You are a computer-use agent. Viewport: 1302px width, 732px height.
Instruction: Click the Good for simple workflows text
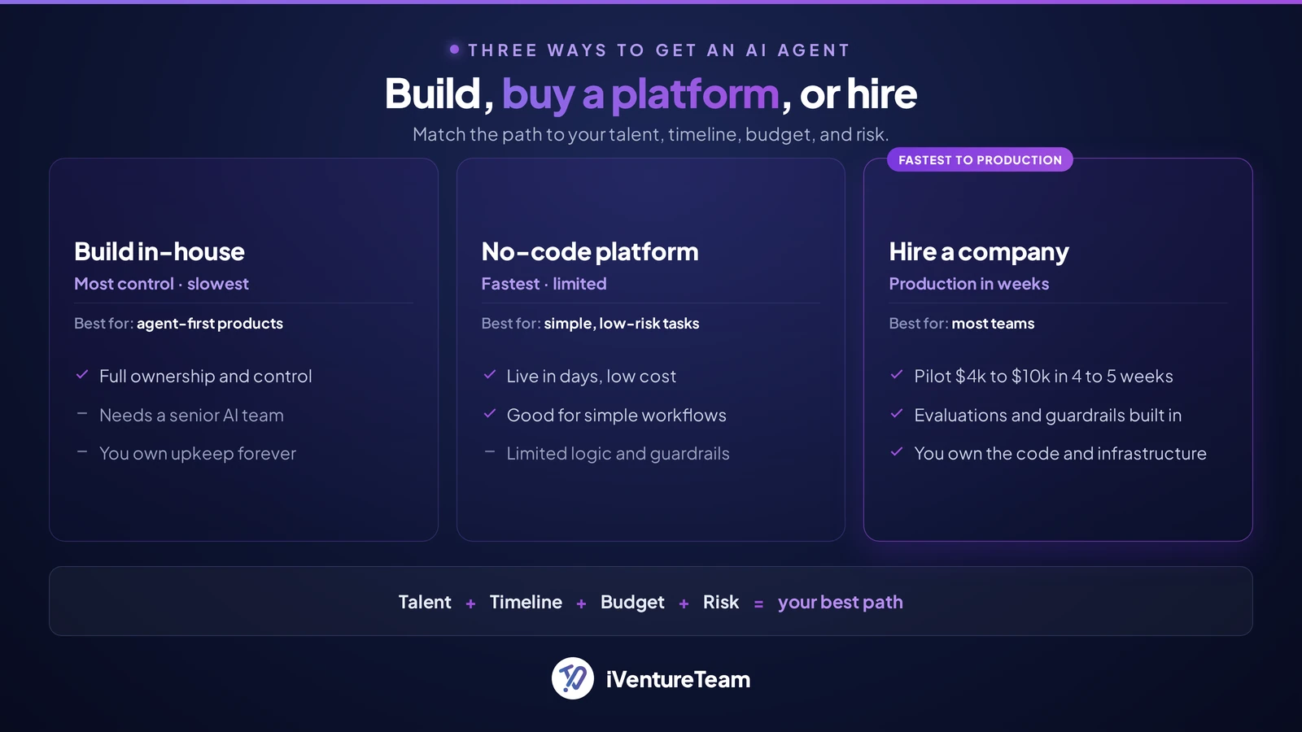[x=617, y=415]
